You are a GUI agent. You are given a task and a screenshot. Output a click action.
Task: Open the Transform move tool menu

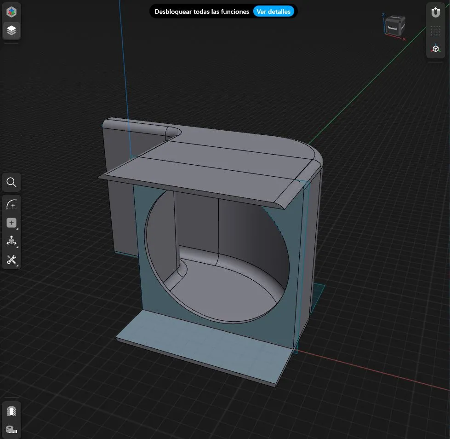(x=11, y=241)
